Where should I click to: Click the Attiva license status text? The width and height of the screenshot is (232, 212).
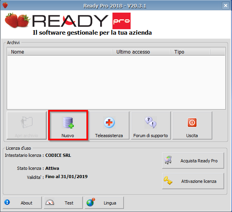click(x=52, y=168)
